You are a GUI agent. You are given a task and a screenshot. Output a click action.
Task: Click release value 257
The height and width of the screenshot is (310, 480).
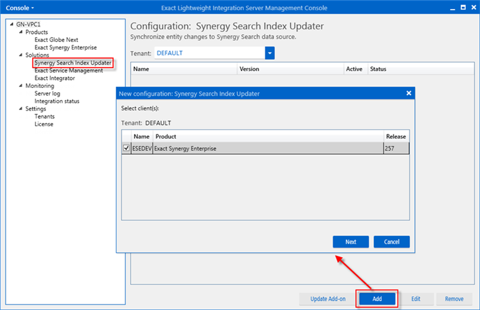[396, 148]
